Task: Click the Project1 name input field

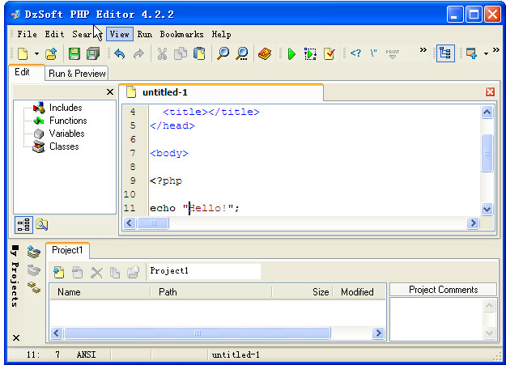Action: tap(203, 271)
